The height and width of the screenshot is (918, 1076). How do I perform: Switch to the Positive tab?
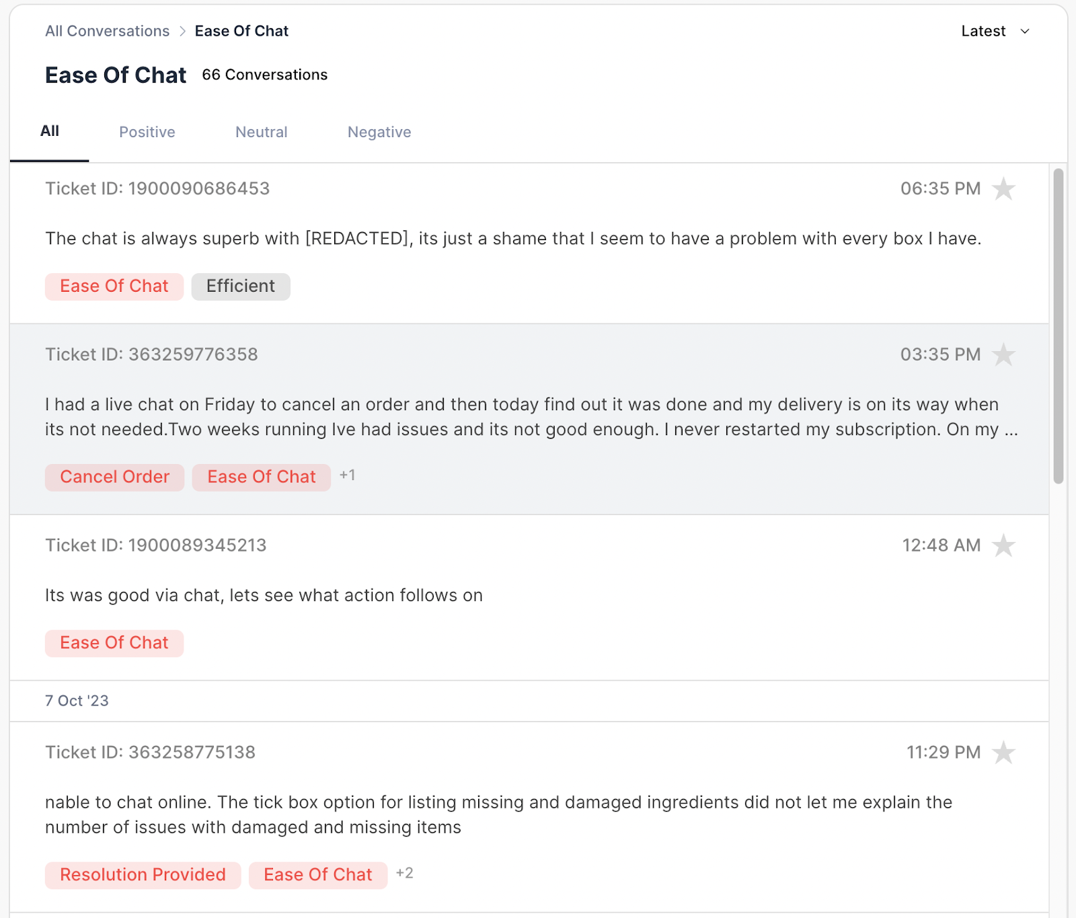point(147,132)
